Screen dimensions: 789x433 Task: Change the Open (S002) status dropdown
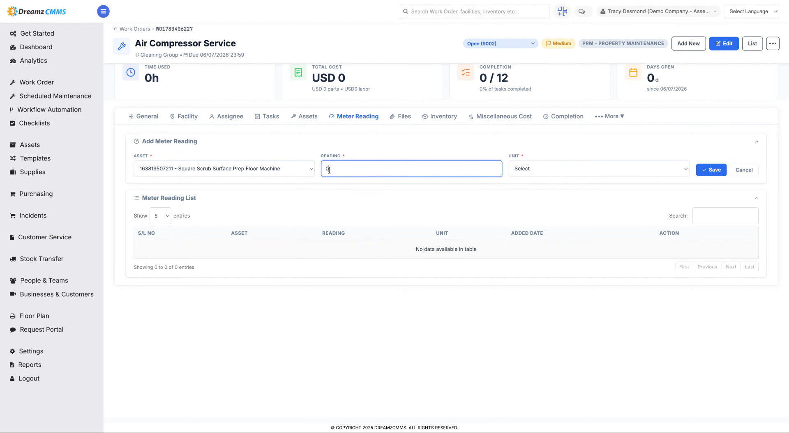tap(501, 44)
